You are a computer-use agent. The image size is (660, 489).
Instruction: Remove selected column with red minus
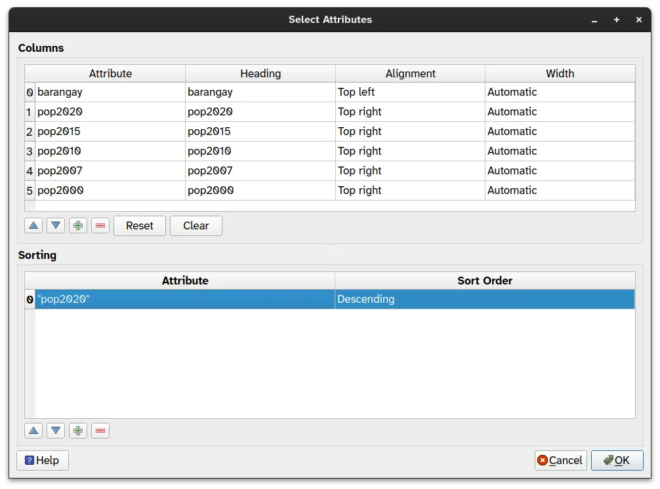(x=100, y=225)
